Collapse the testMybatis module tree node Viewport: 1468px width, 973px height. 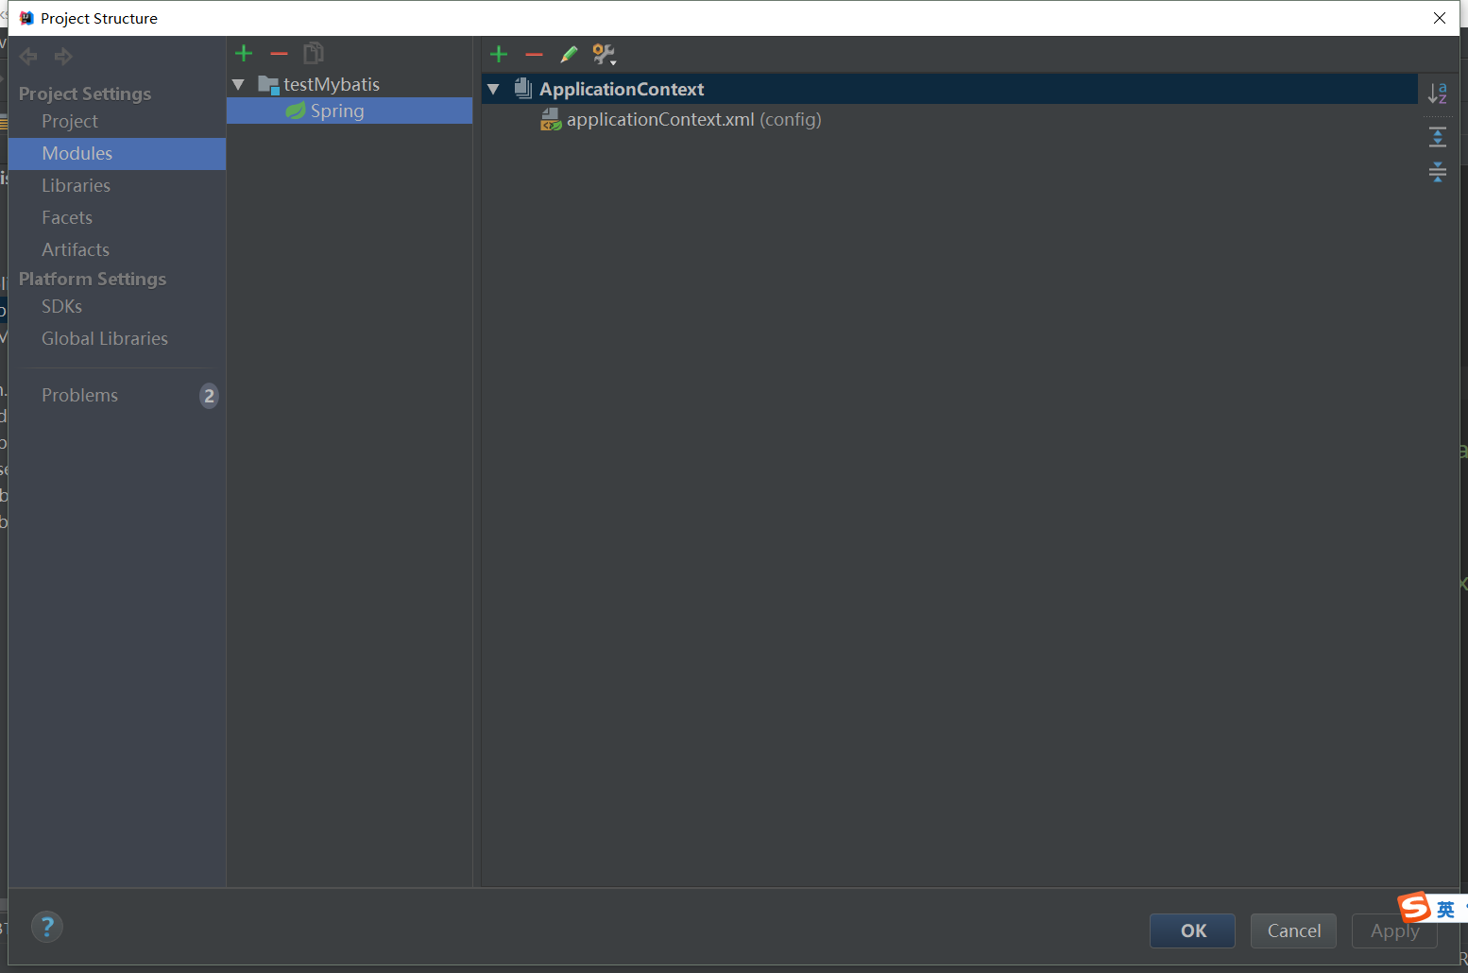click(238, 85)
